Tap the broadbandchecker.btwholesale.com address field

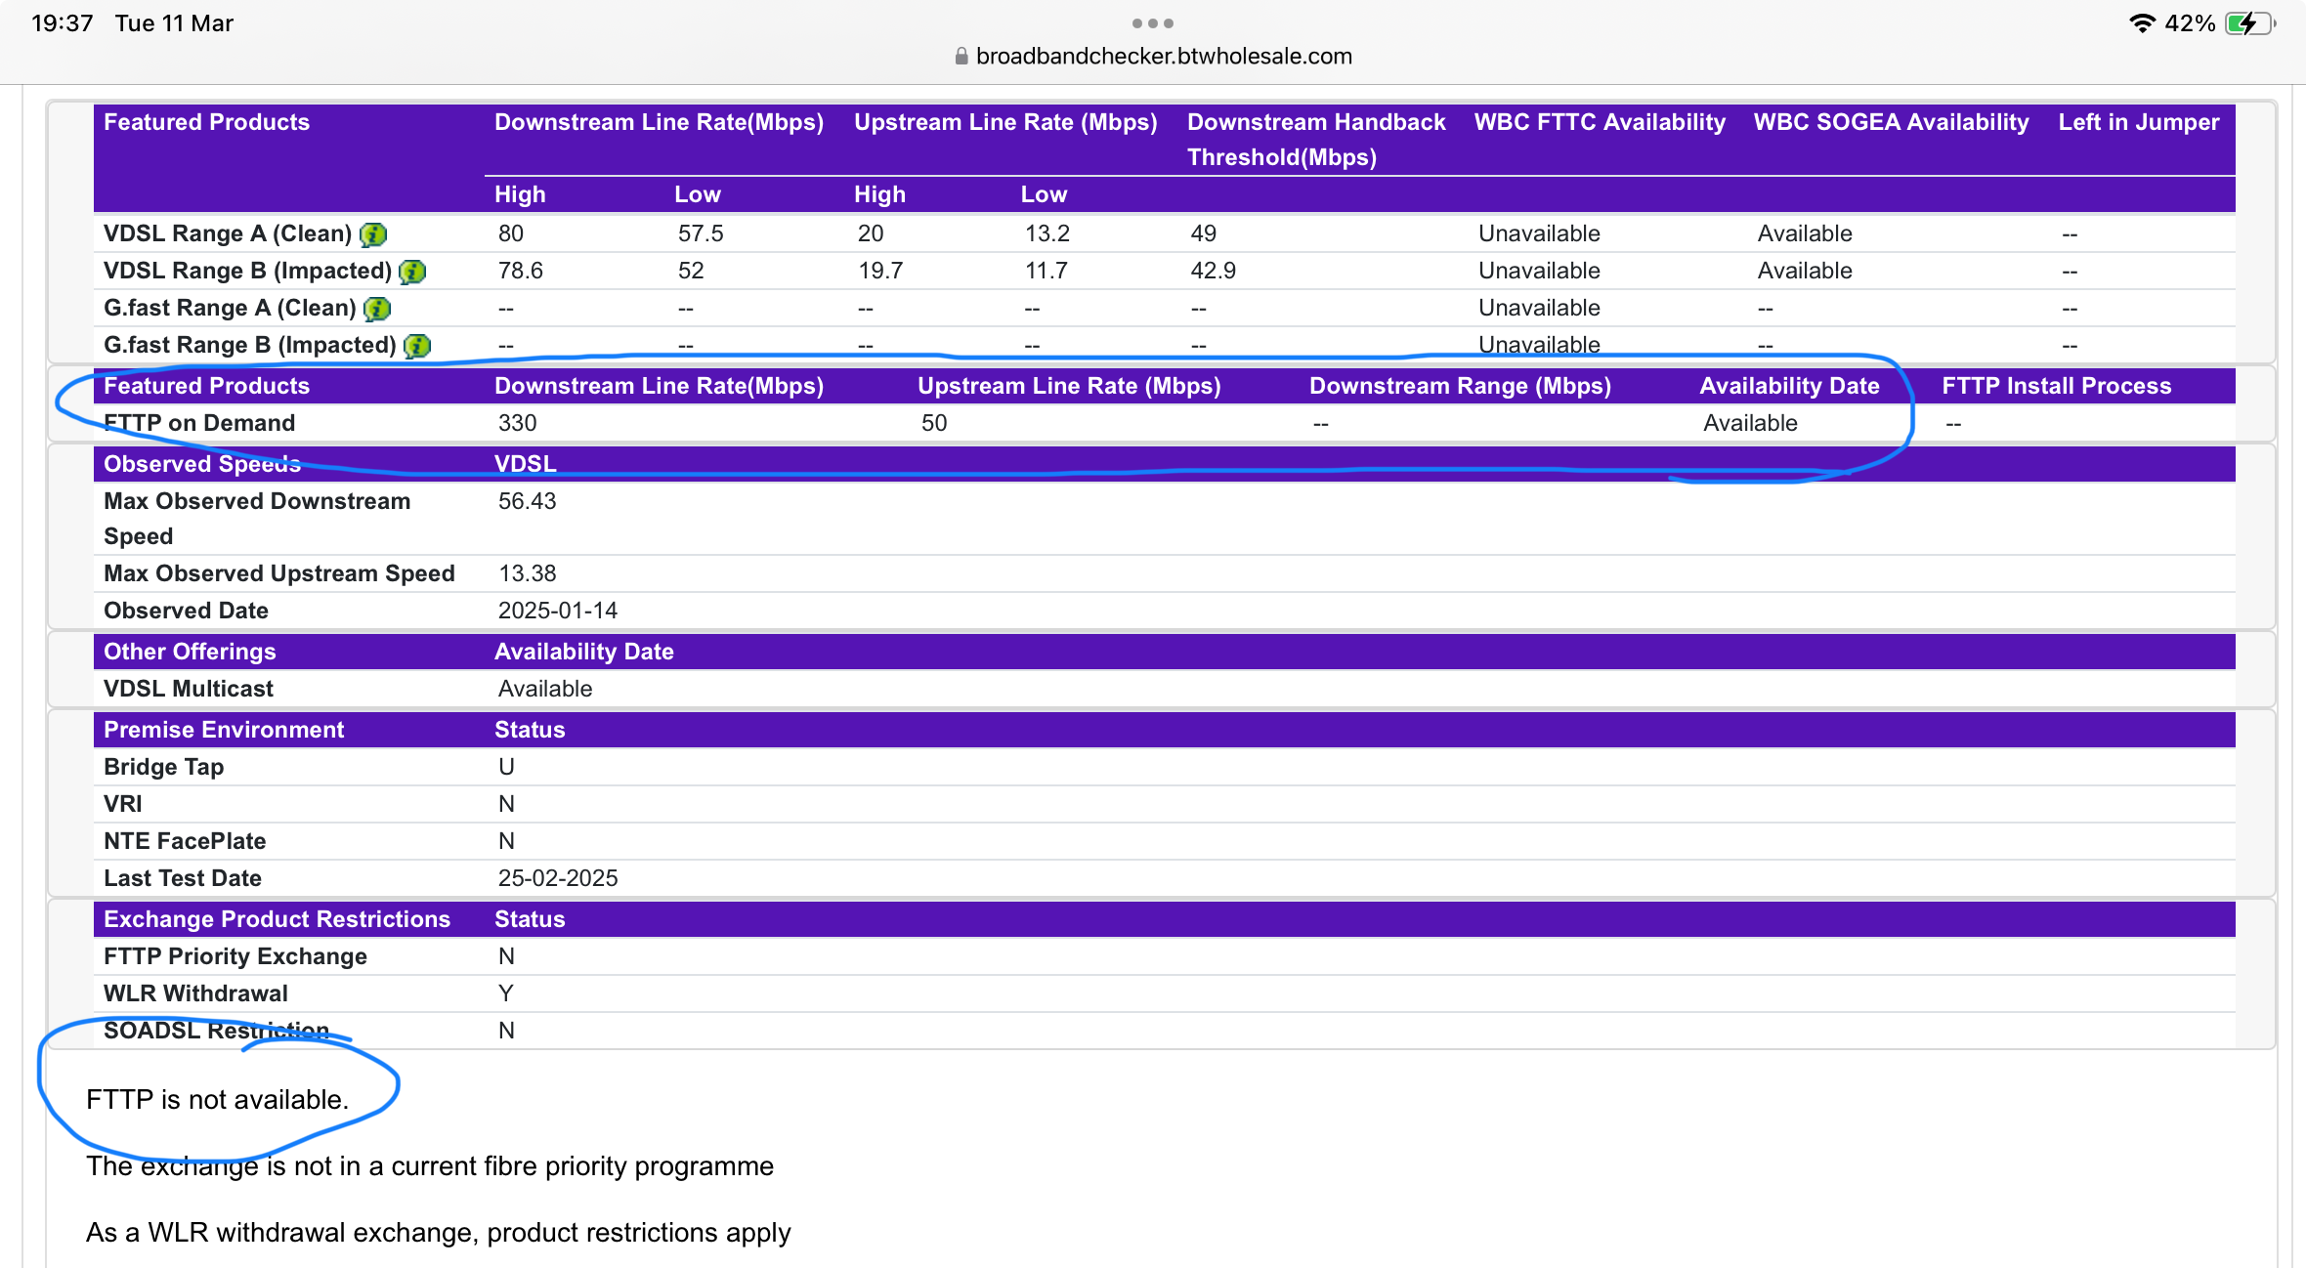(1153, 57)
